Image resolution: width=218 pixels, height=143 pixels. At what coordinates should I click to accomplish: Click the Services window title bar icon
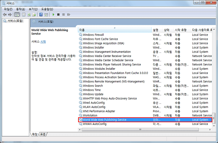point(4,3)
